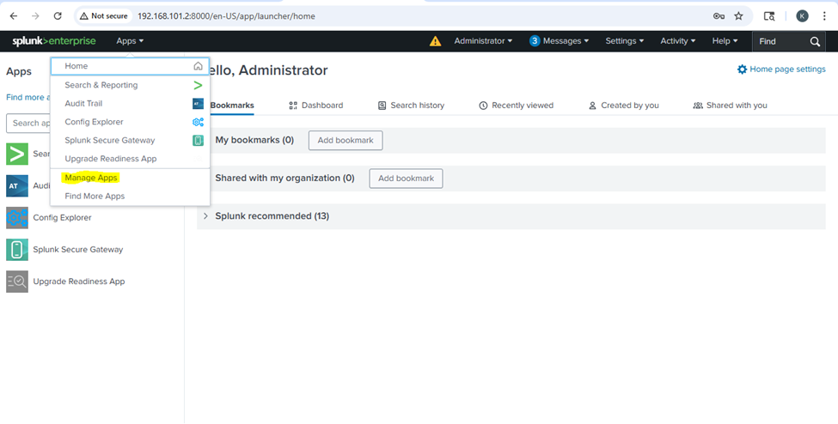Open the browser password key icon
This screenshot has width=838, height=424.
click(719, 16)
